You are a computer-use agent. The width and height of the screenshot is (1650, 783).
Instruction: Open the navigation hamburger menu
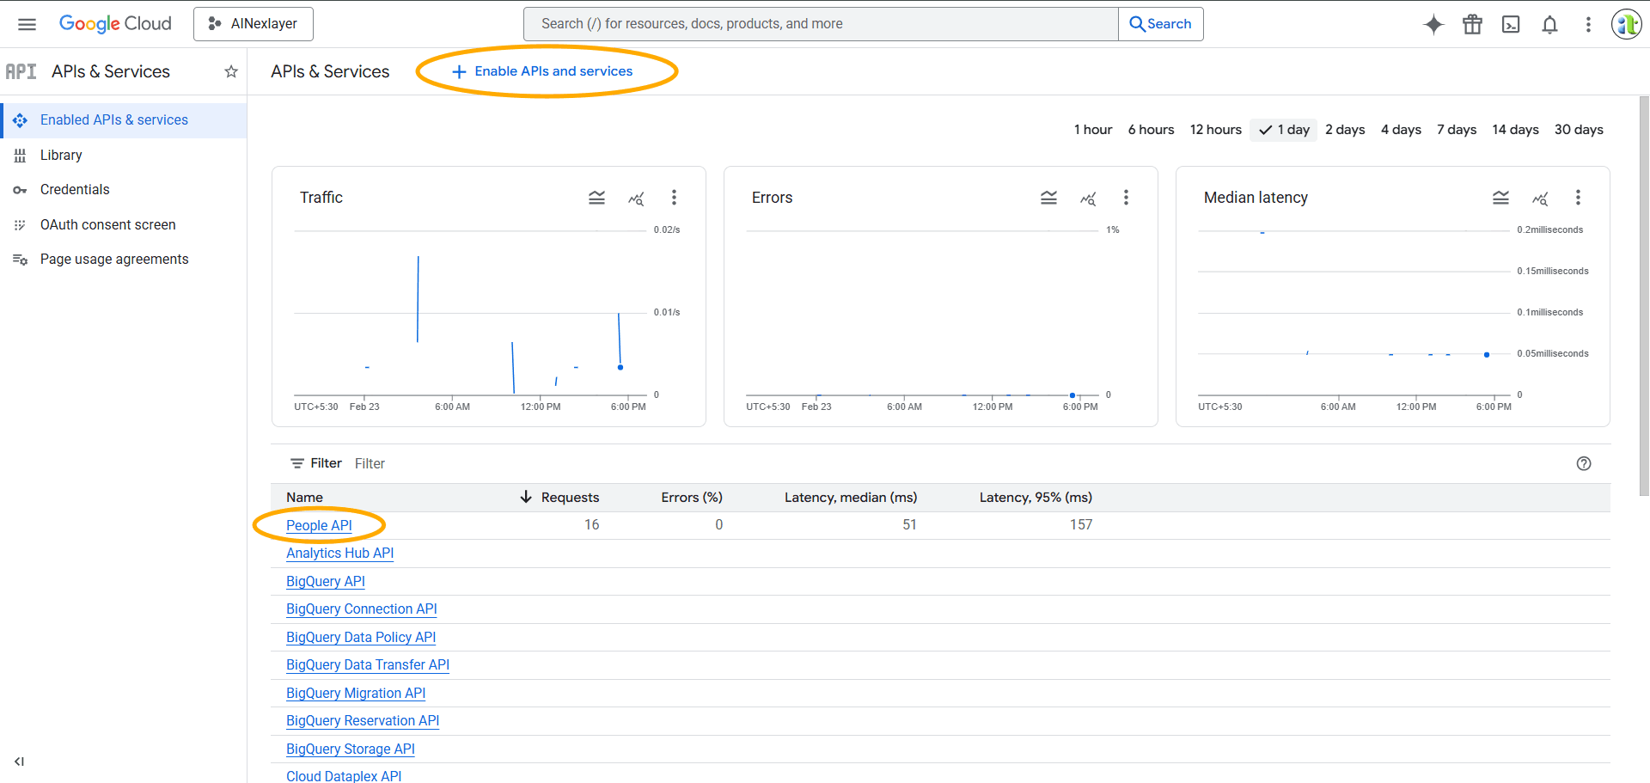(27, 23)
